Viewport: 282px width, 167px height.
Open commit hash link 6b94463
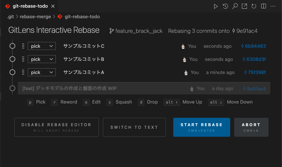click(x=254, y=46)
